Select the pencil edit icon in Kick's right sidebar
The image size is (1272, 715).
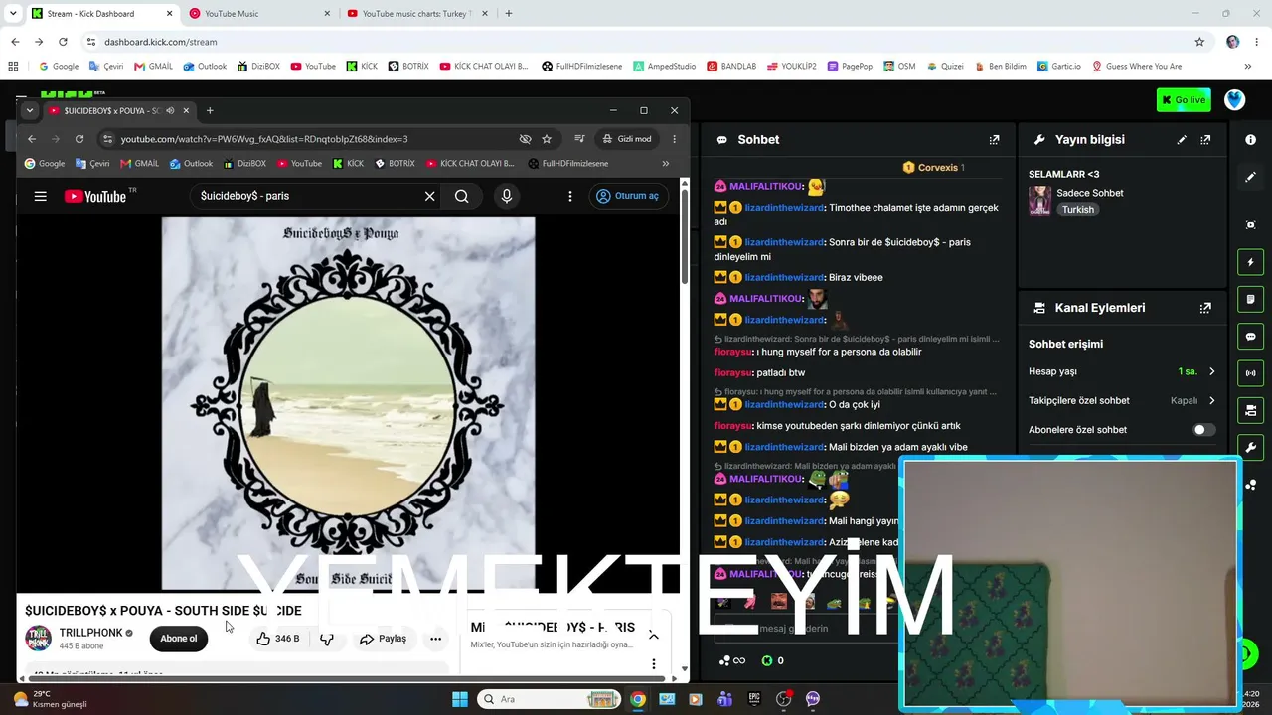(1250, 177)
